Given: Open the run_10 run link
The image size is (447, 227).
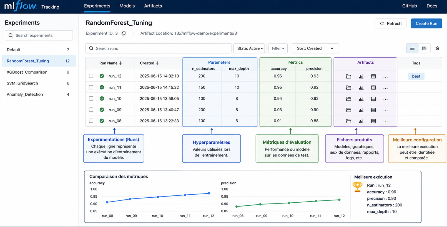Looking at the screenshot, I should coord(115,99).
